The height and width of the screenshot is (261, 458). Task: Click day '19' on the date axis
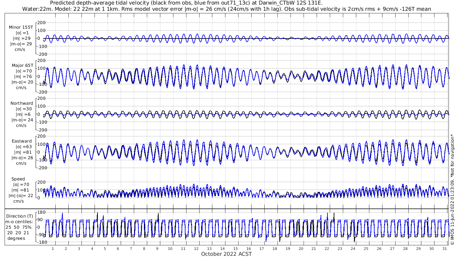point(288,249)
